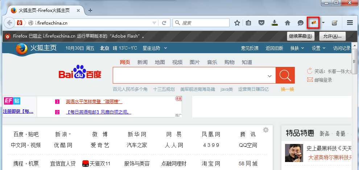Click the back navigation arrow
The width and height of the screenshot is (359, 170).
coord(9,23)
